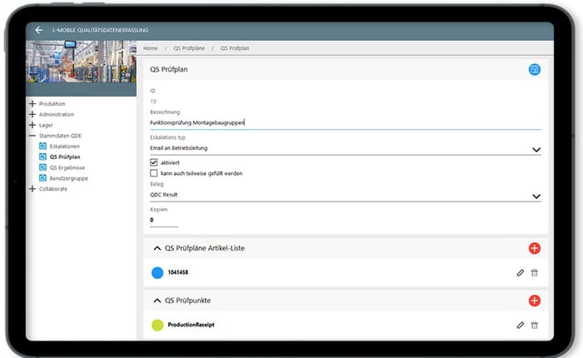Edit ProductionReceipt with pencil icon
Image resolution: width=583 pixels, height=358 pixels.
(521, 325)
